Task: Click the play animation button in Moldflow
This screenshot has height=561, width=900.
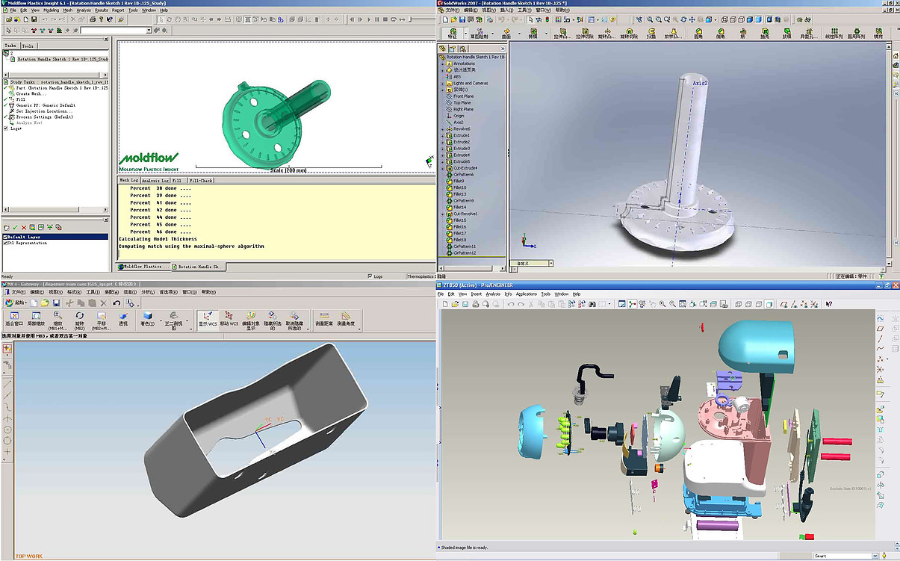Action: tap(369, 19)
